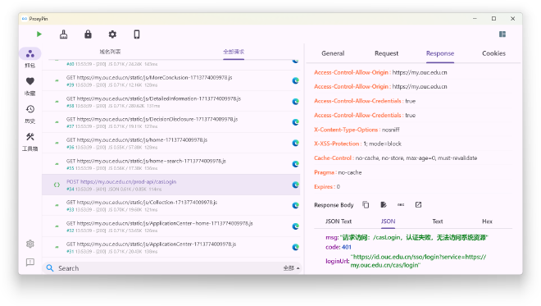Open the filter dropdown beside Search
541x306 pixels.
[291, 268]
